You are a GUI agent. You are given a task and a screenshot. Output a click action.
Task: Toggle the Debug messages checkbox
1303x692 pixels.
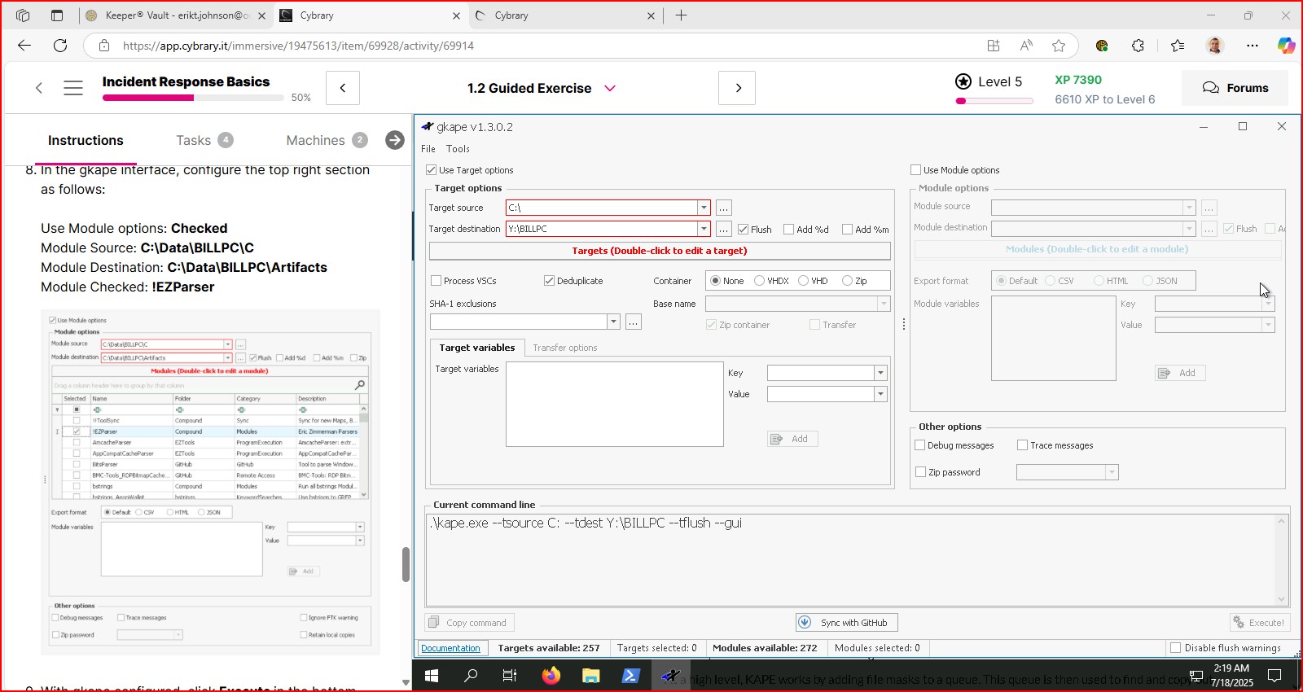coord(920,445)
